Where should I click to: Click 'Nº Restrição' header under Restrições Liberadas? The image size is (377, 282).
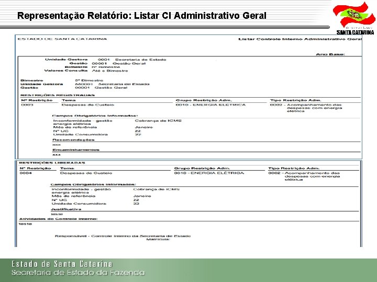pos(36,168)
